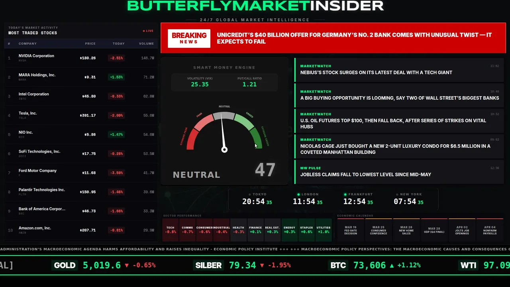Screen dimensions: 510x287
Task: Select NIO Inc. row
Action: click(81, 134)
